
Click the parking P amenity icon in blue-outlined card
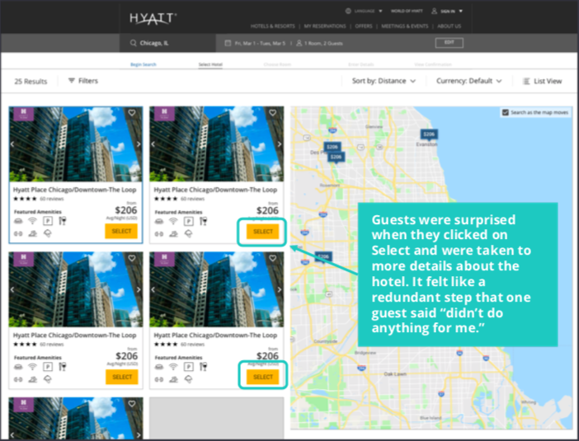48,221
